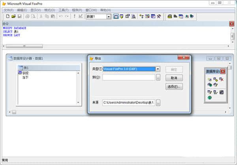237x165 pixels.
Task: Click the command window horizontal scrollbar thumb
Action: 24,46
